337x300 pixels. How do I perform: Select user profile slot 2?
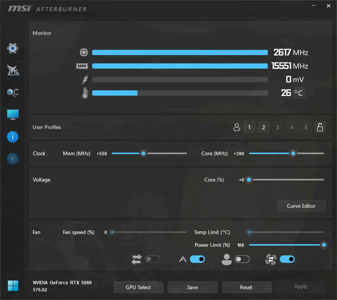pyautogui.click(x=263, y=127)
